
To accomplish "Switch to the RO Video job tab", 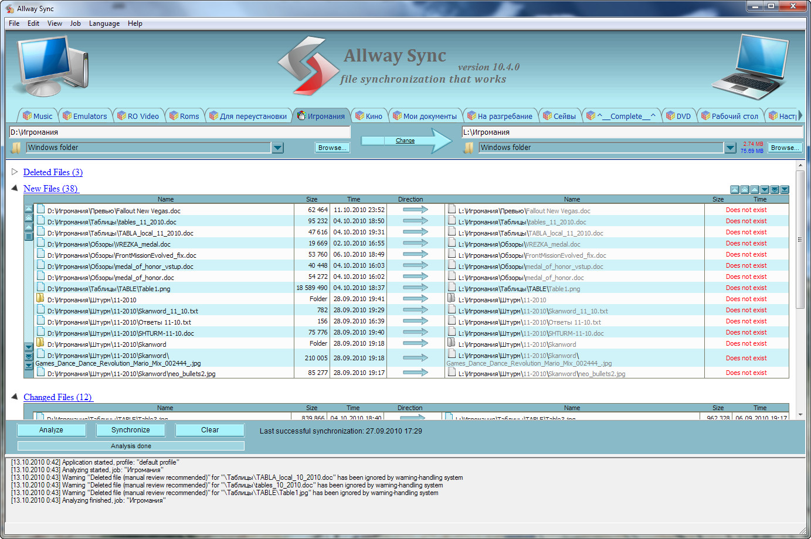I will [138, 115].
